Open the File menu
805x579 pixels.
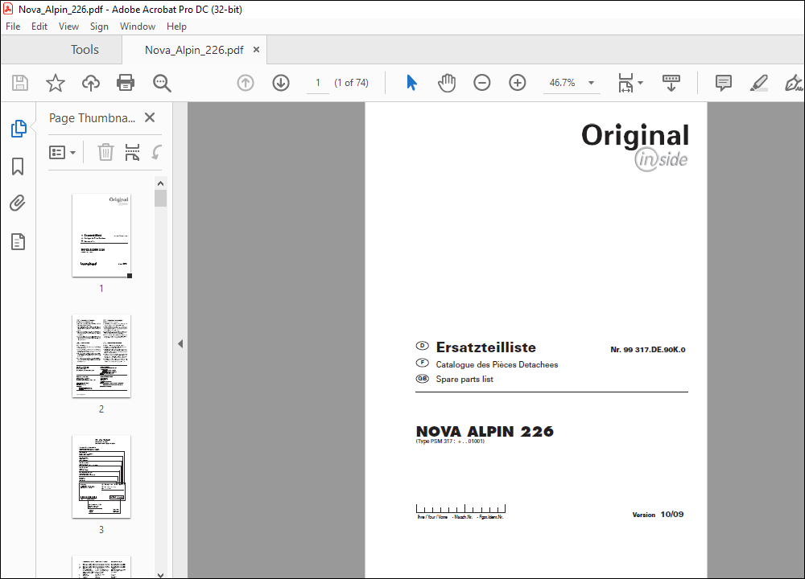click(13, 27)
